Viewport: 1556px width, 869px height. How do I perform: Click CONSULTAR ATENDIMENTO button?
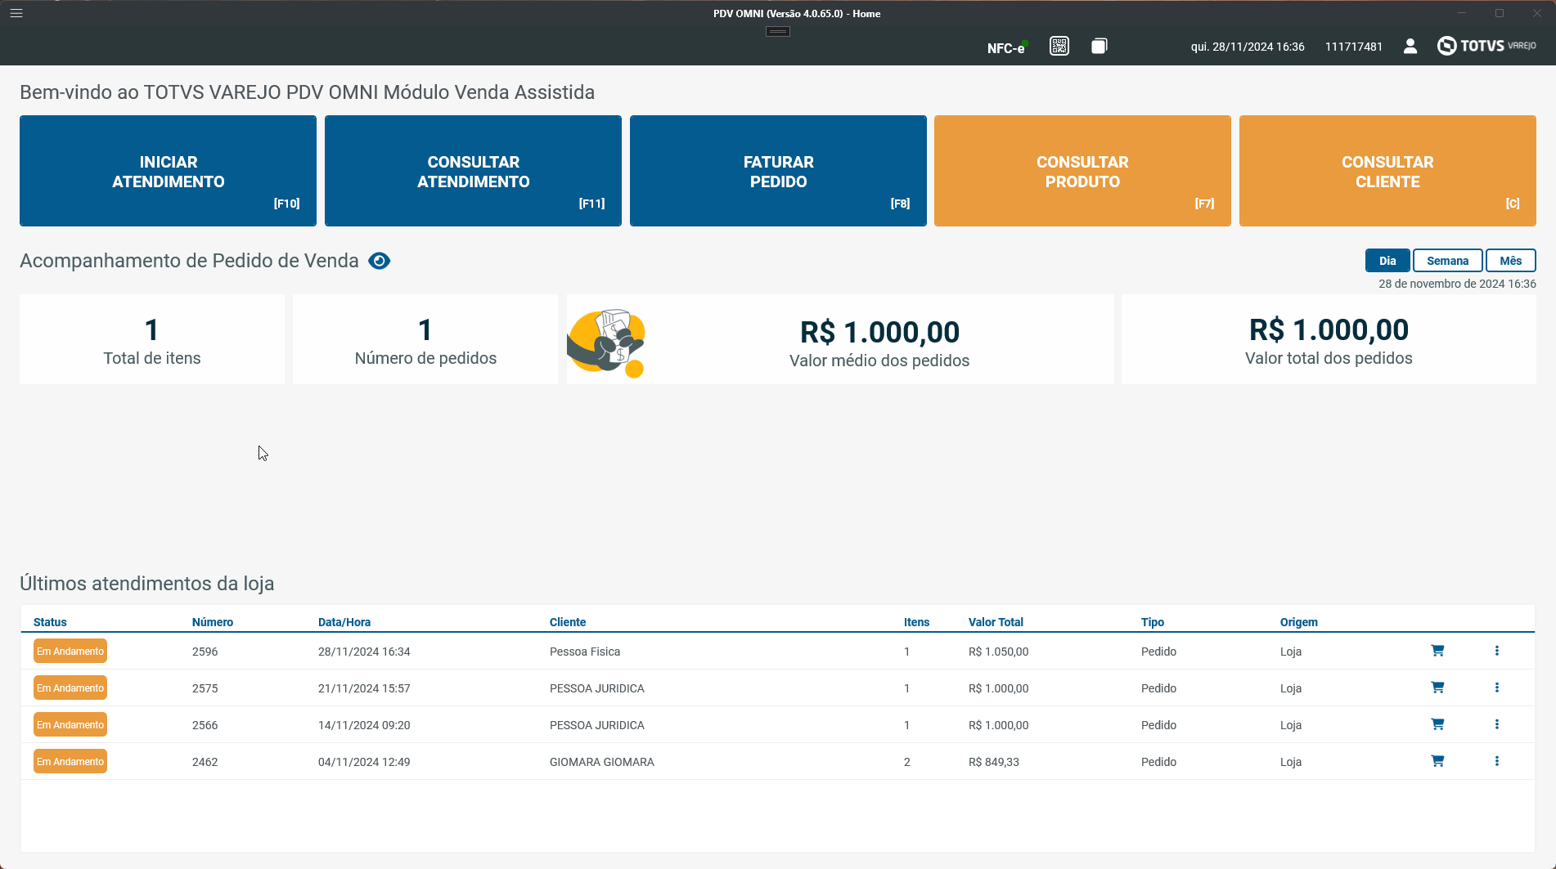473,171
